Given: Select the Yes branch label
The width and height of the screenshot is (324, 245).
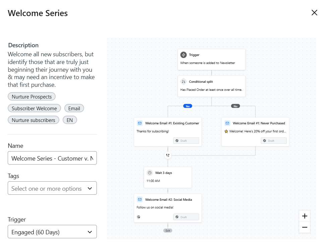Looking at the screenshot, I should coord(188,106).
